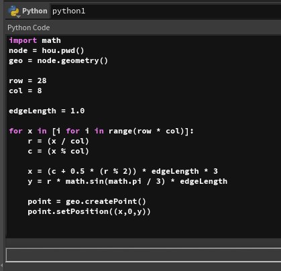Click the line 'node = hou.pwd()'
The height and width of the screenshot is (271, 281).
pos(46,50)
